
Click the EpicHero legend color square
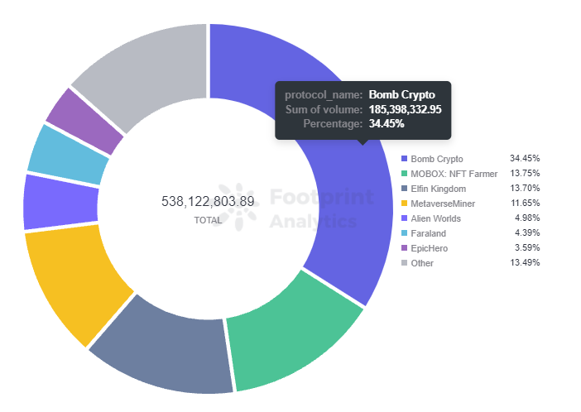[x=404, y=248]
